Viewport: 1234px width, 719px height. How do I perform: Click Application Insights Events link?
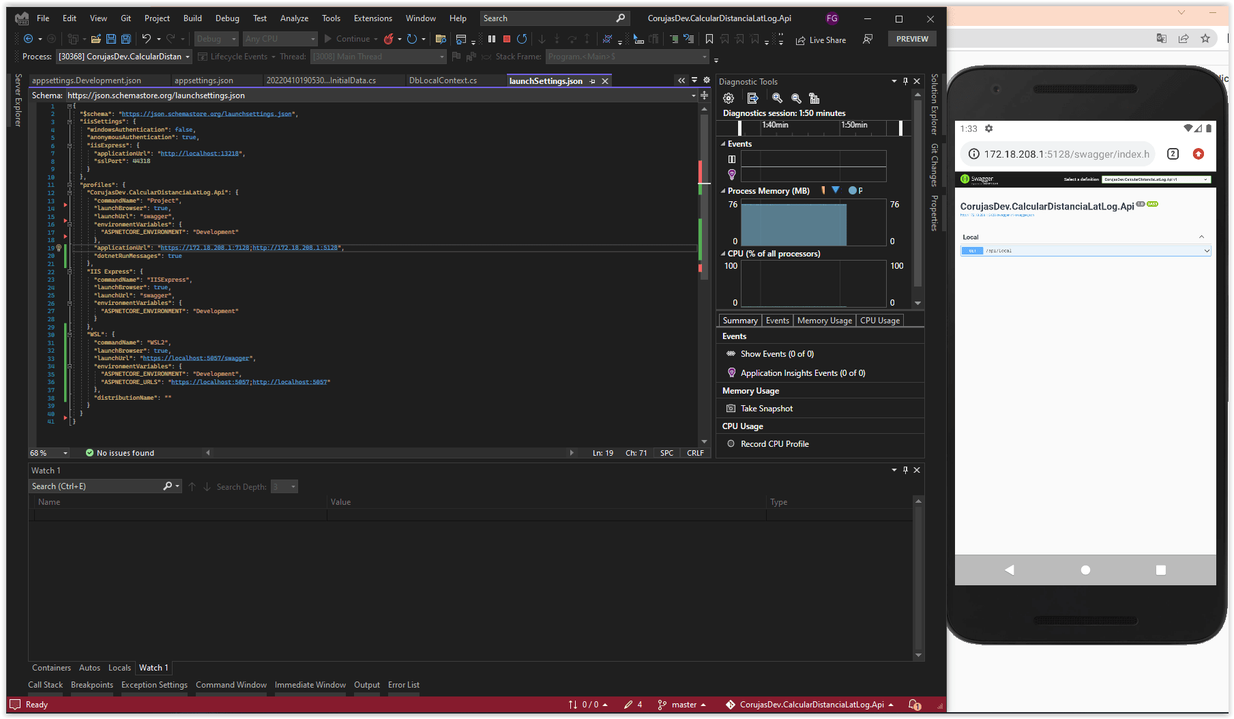tap(803, 373)
